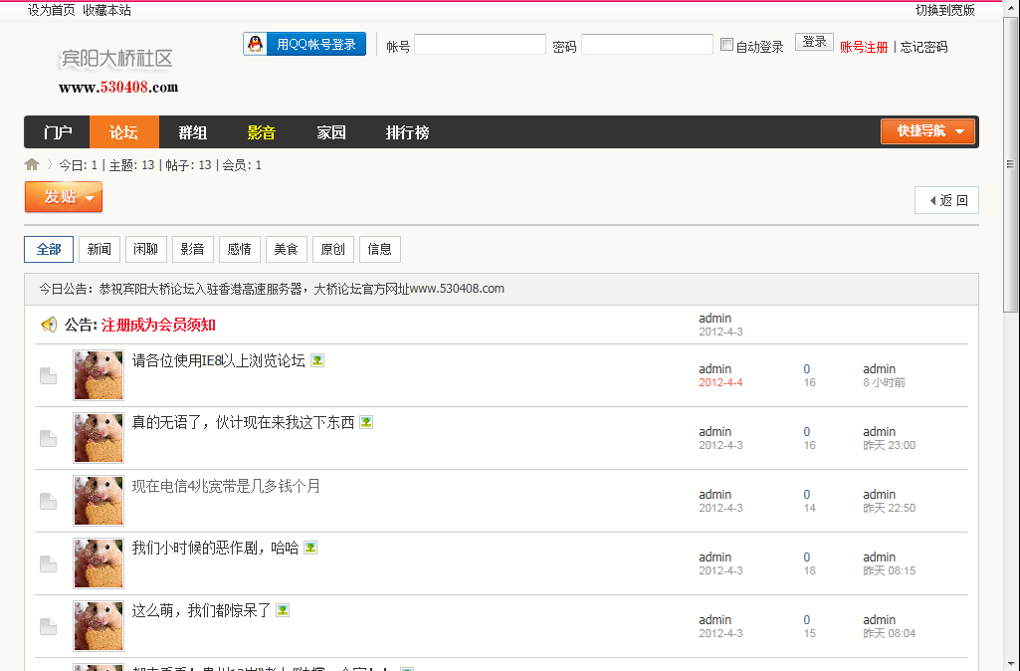The height and width of the screenshot is (671, 1020).
Task: Filter threads by 感情 category
Action: point(240,249)
